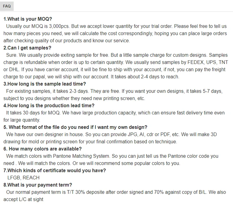Open the FAQ tab

pos(7,6)
